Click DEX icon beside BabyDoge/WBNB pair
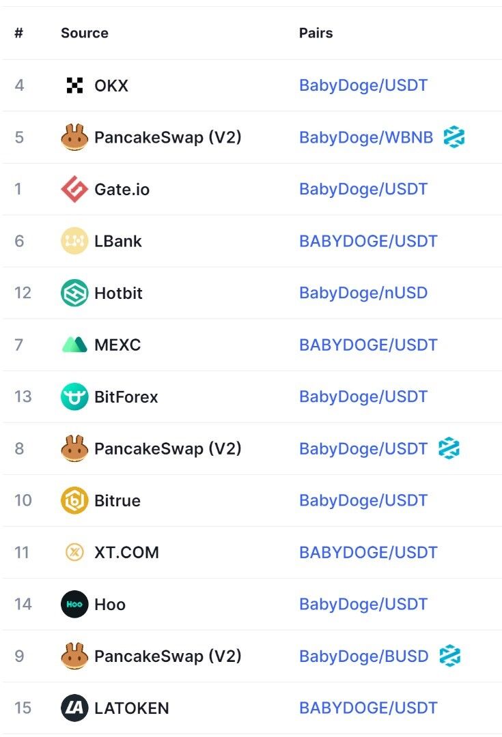Image resolution: width=502 pixels, height=737 pixels. [454, 137]
